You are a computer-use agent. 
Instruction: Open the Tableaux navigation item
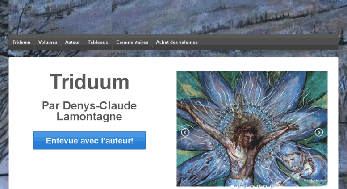click(98, 42)
